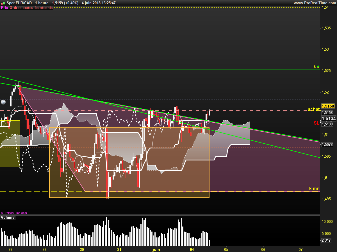337x252 pixels.
Task: Select the '1 heure' timeframe label
Action: (x=42, y=3)
